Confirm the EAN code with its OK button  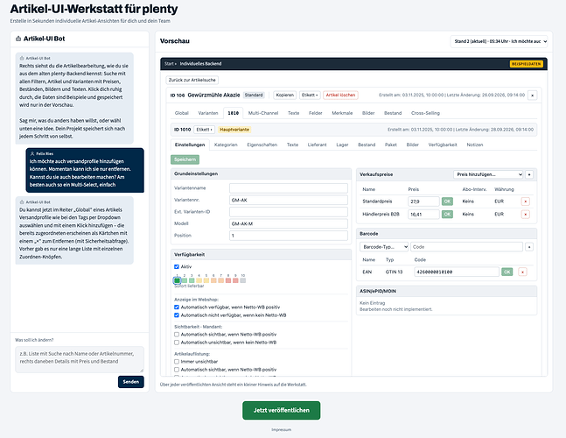tap(507, 272)
